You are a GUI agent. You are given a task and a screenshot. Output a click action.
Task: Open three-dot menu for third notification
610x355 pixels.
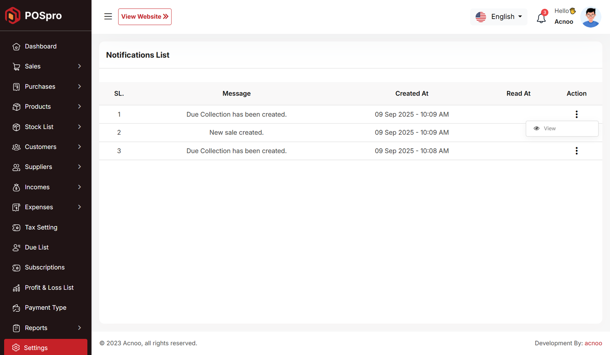pos(576,151)
